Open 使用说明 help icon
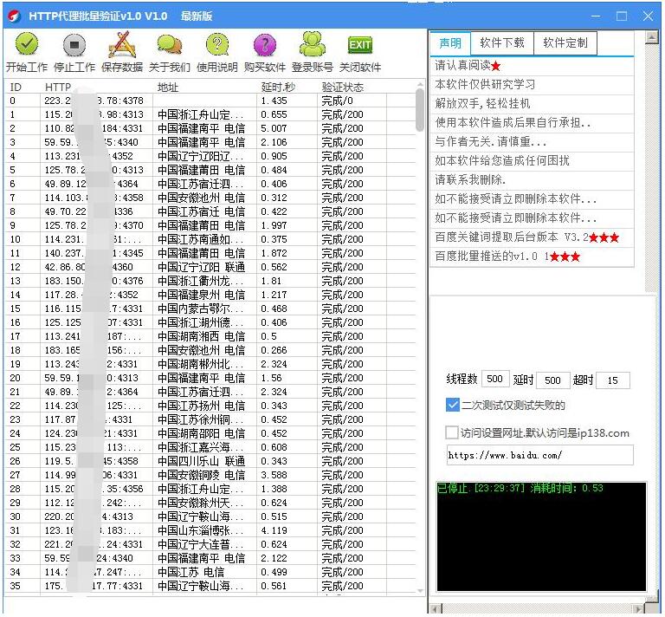665x617 pixels. (x=217, y=45)
